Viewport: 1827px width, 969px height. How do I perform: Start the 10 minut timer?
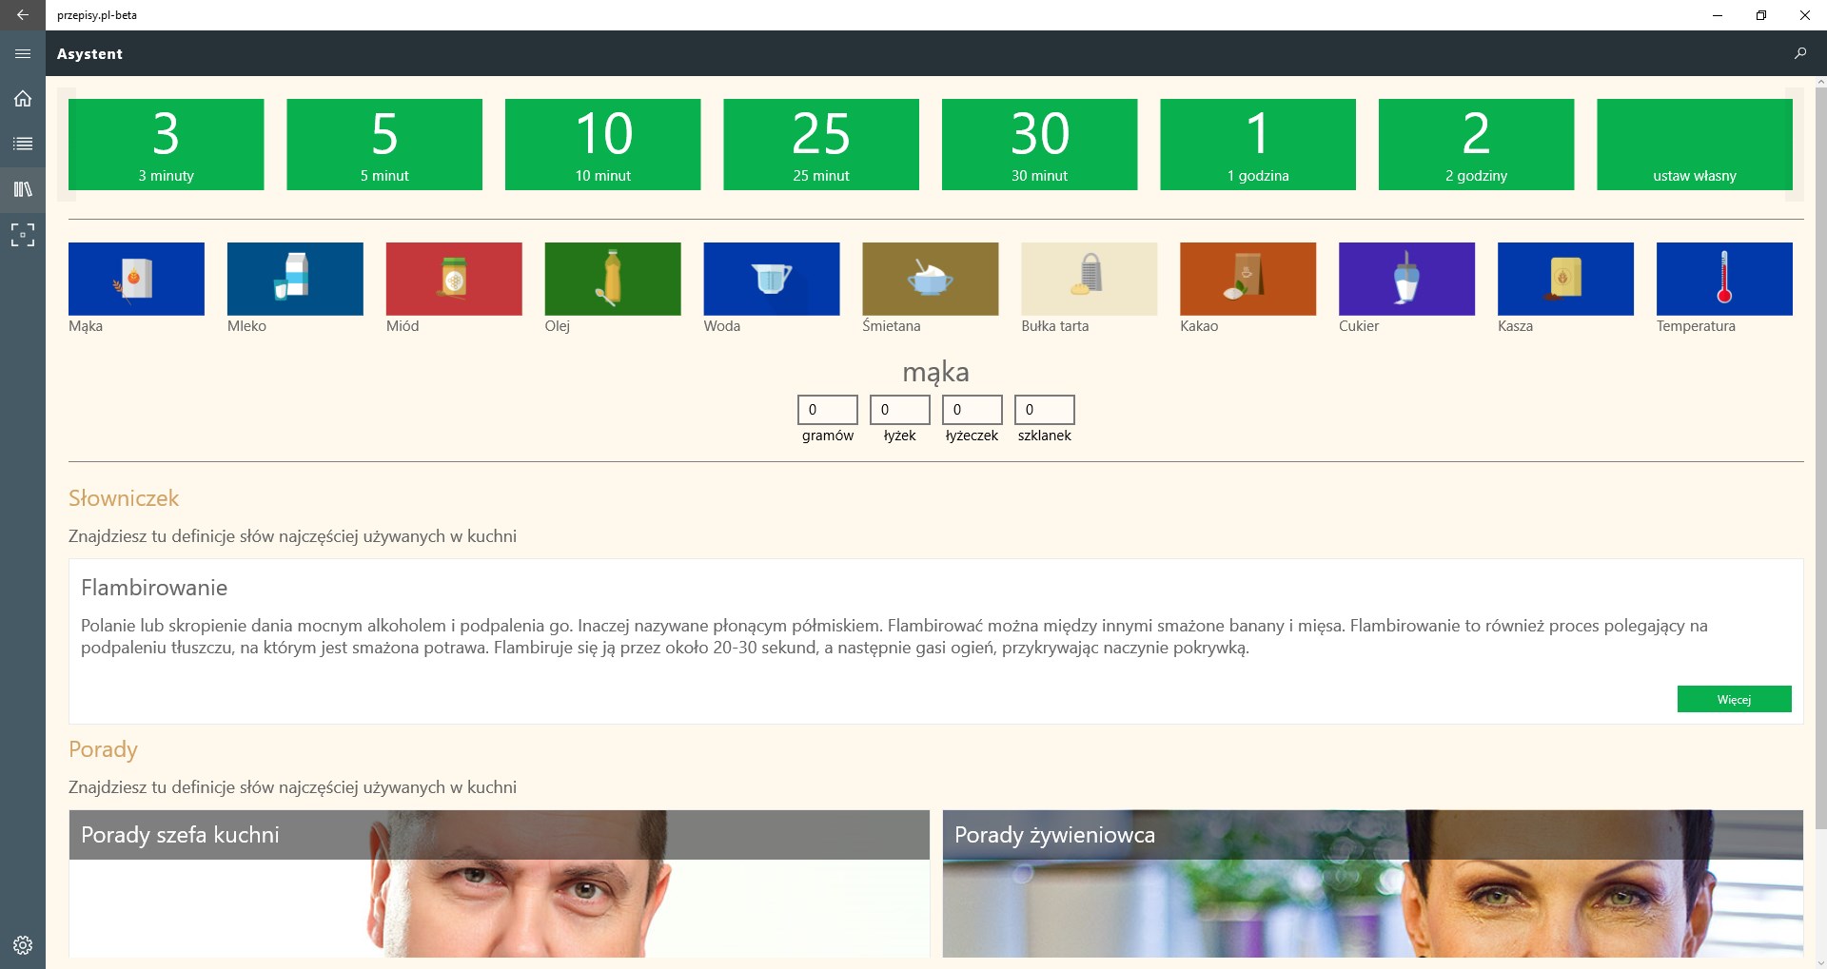pyautogui.click(x=603, y=145)
